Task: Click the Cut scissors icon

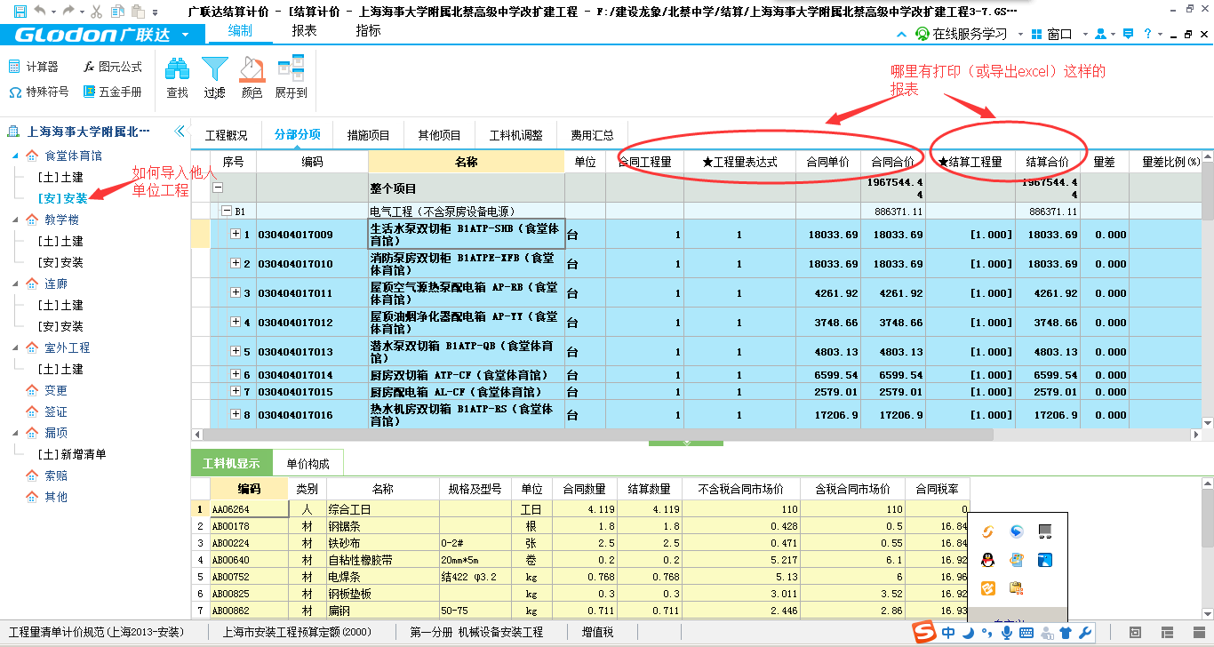Action: point(95,12)
